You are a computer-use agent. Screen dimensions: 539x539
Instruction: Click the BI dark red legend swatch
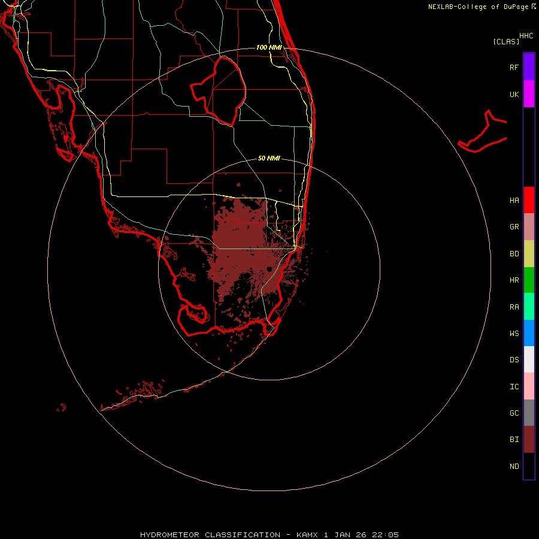[x=529, y=440]
